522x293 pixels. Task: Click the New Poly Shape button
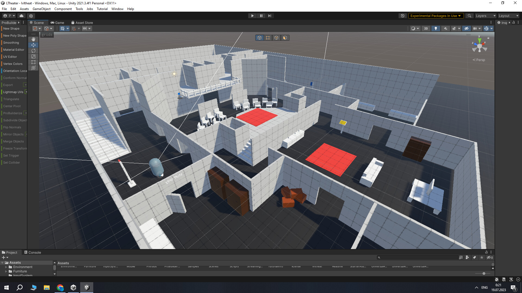coord(15,36)
